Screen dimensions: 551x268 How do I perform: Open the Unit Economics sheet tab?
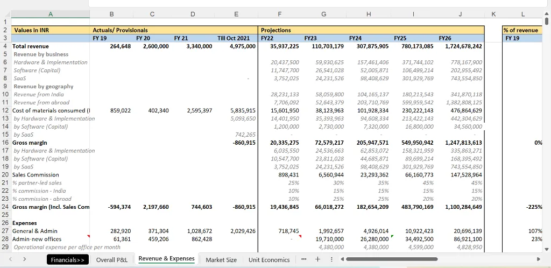click(x=269, y=260)
